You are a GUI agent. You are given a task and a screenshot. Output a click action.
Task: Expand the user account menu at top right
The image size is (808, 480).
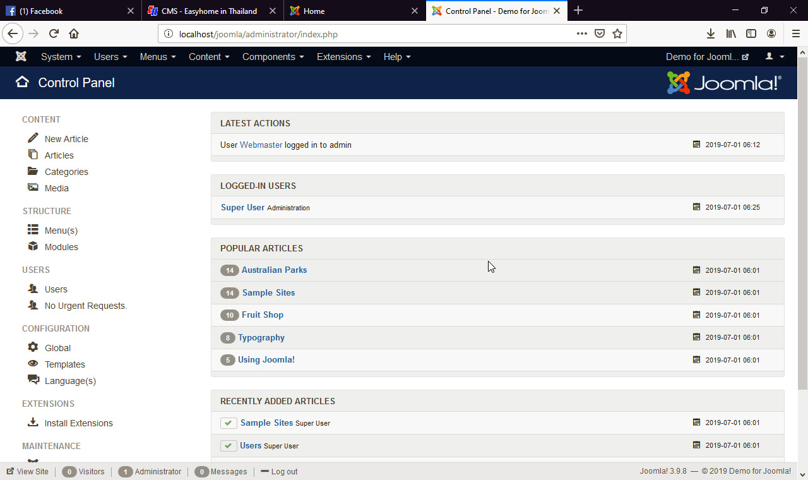tap(775, 56)
